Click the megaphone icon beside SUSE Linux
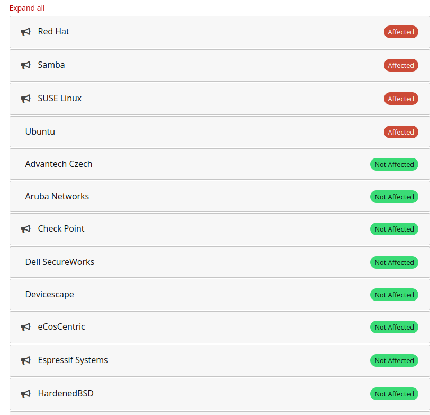This screenshot has width=430, height=415. [25, 99]
